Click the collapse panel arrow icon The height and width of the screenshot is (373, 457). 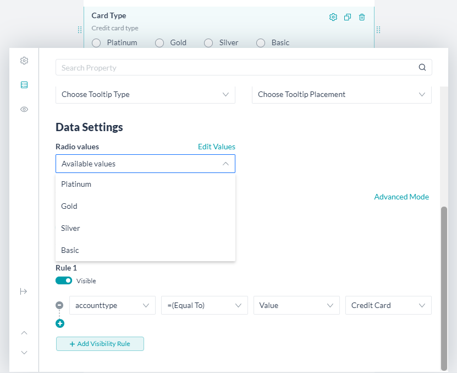click(x=24, y=291)
